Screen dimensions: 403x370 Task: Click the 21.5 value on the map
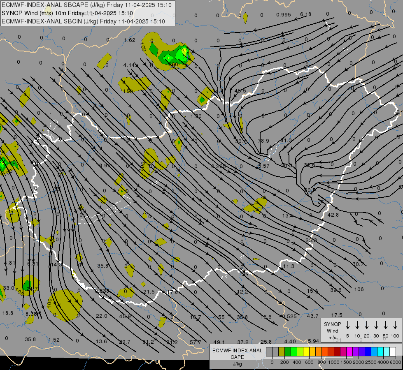pos(149,292)
